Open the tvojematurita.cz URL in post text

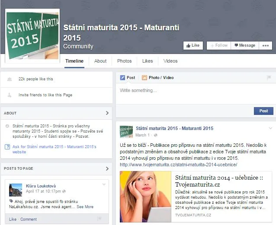point(179,165)
